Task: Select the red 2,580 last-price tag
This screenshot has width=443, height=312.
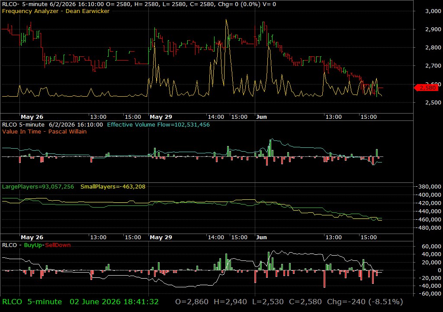Action: coord(427,88)
